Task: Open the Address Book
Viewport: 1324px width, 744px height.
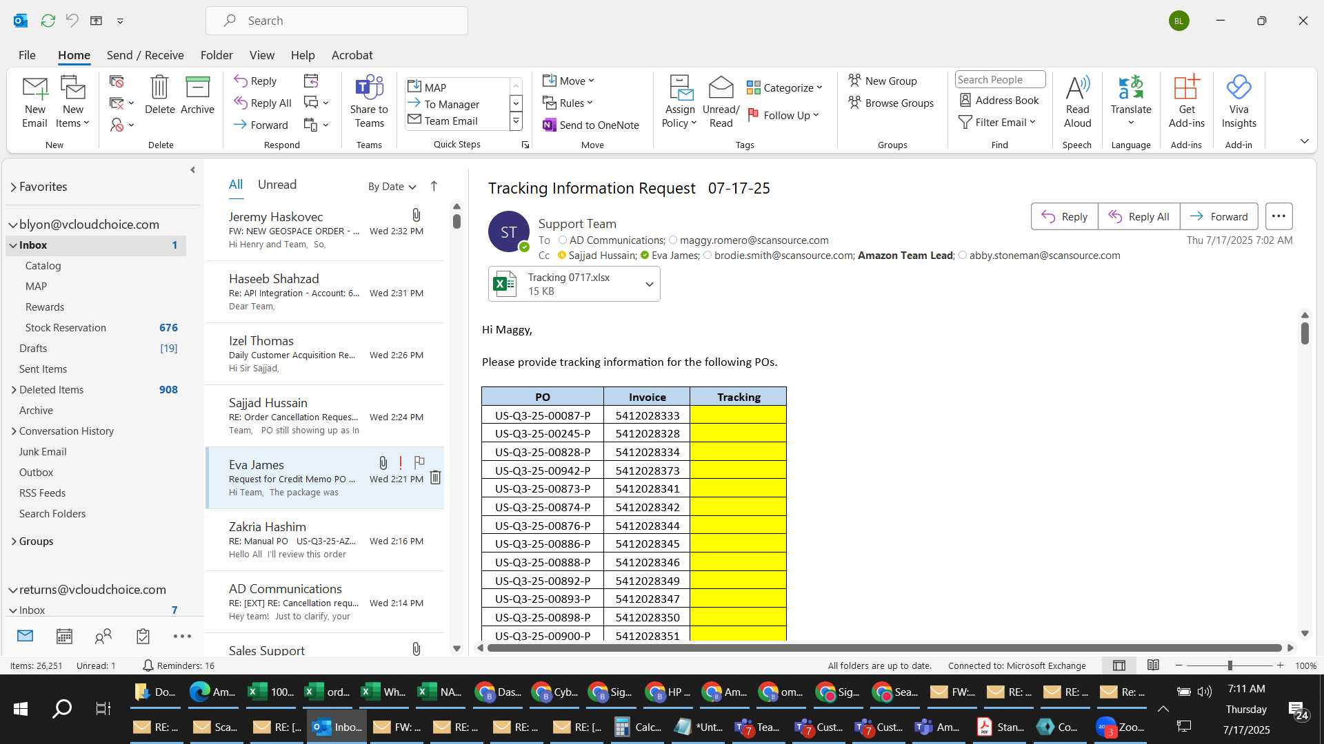Action: (x=999, y=100)
